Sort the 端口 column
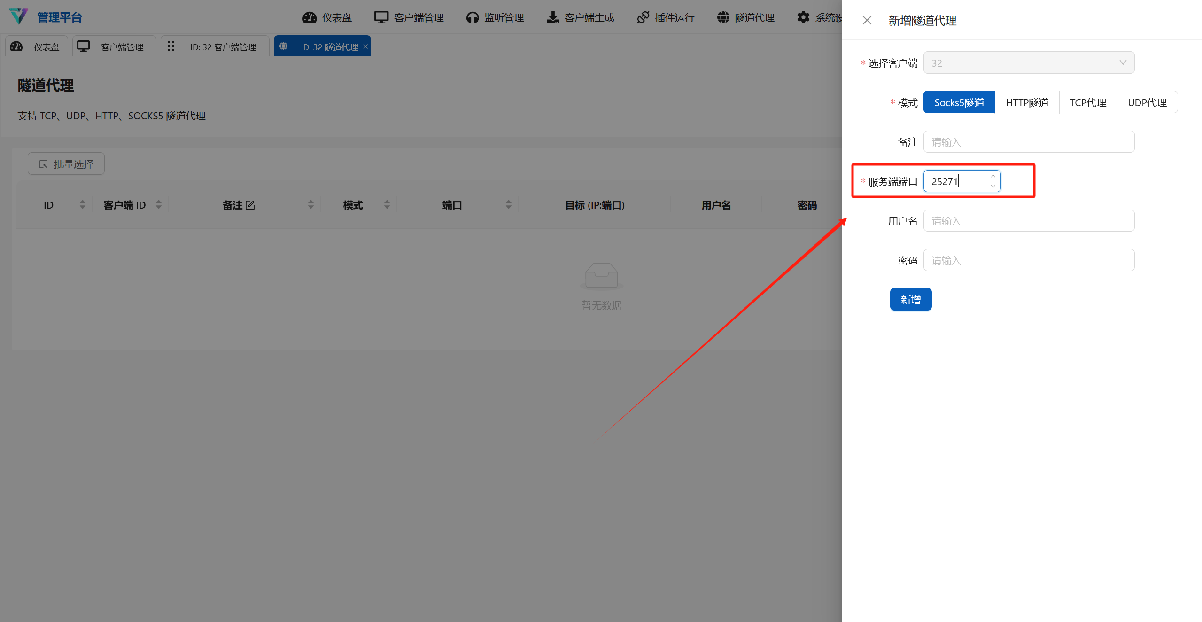Image resolution: width=1202 pixels, height=622 pixels. coord(509,204)
